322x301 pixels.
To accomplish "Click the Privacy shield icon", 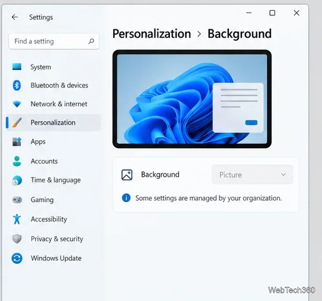I will click(17, 239).
